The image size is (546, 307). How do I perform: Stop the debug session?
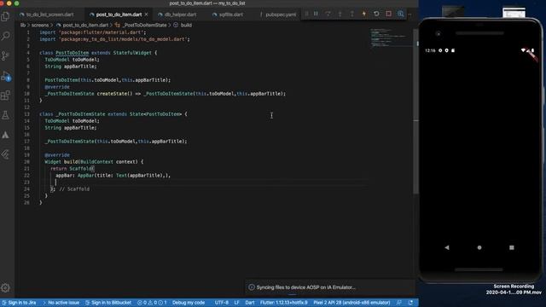pos(389,14)
